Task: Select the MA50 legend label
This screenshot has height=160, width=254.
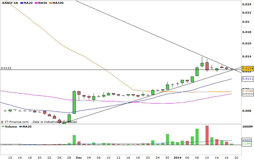Action: click(42, 3)
